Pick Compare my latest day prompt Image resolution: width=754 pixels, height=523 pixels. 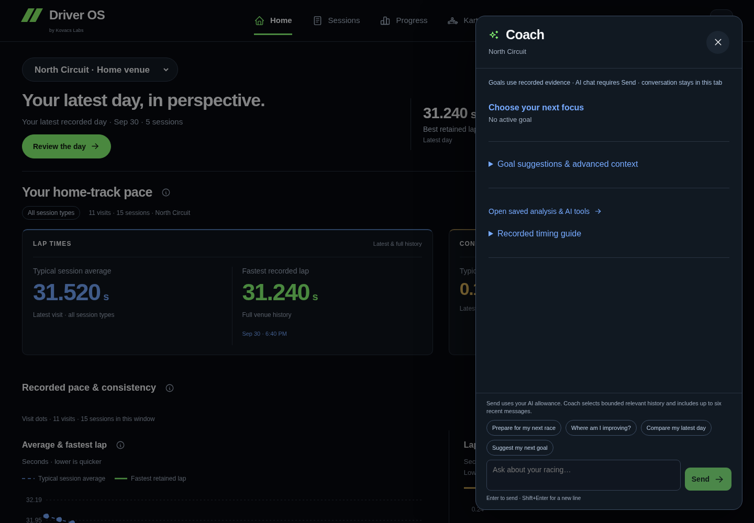click(x=676, y=428)
